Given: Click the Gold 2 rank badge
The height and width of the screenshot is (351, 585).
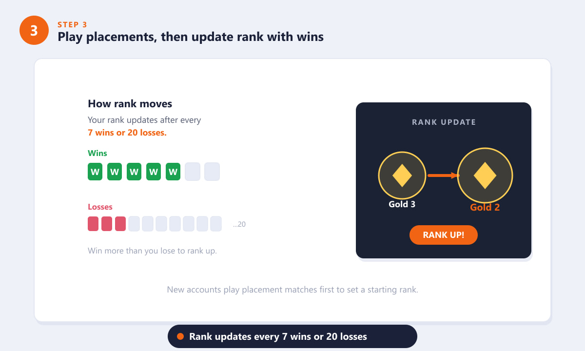Looking at the screenshot, I should 485,175.
